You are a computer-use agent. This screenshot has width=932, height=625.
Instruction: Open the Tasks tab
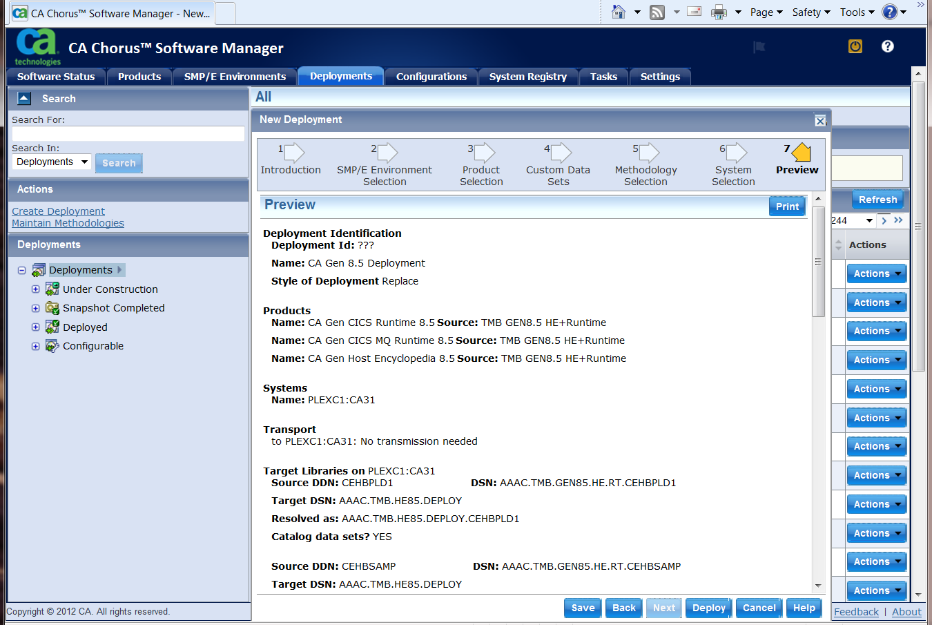click(603, 77)
